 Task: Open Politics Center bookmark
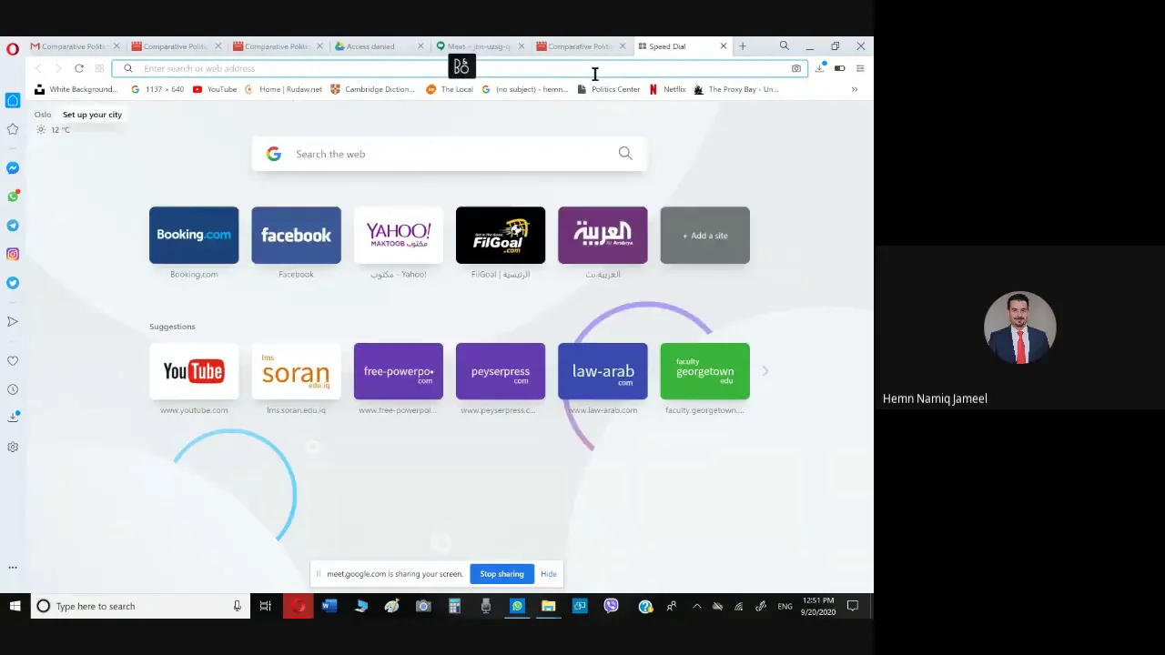[x=609, y=89]
